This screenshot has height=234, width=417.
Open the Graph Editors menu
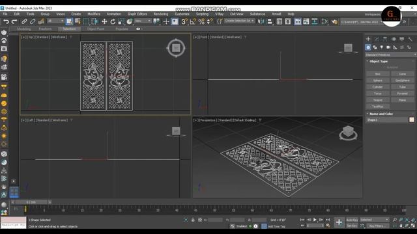(x=137, y=14)
